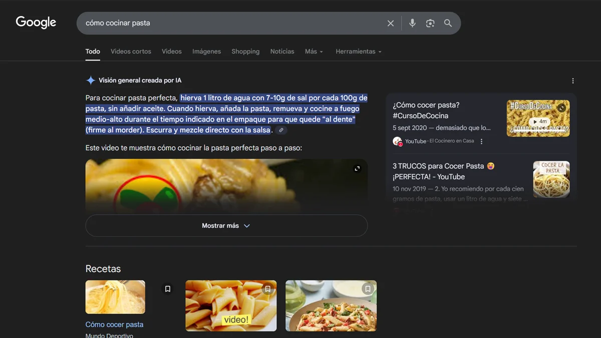The height and width of the screenshot is (338, 601).
Task: Copy the highlighted AI answer via link icon
Action: pos(281,130)
